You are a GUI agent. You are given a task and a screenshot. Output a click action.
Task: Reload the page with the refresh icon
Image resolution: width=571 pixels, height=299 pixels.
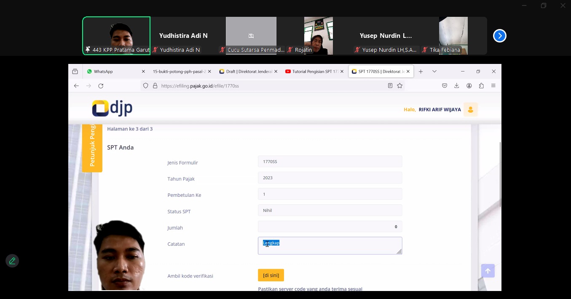coord(101,86)
